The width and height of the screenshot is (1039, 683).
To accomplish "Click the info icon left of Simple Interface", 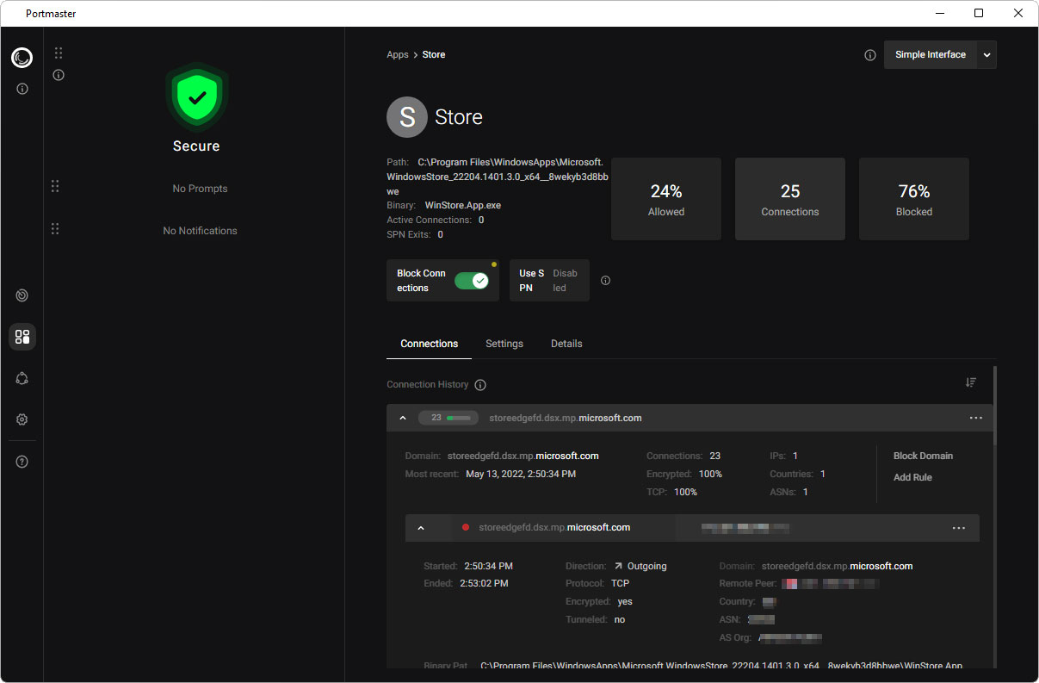I will pos(870,55).
